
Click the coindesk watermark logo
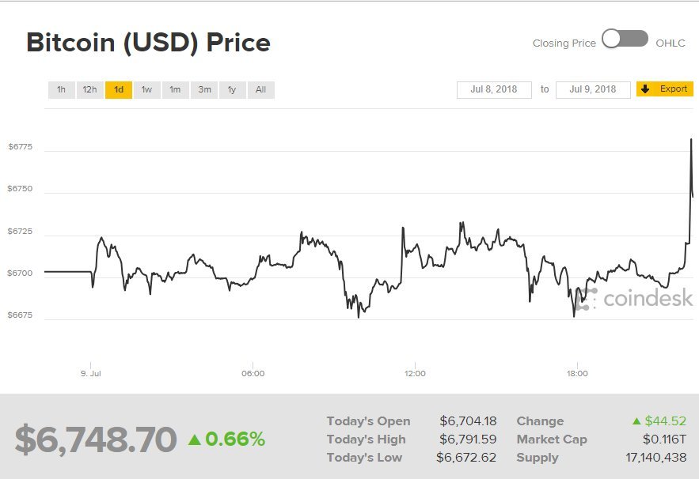coord(634,298)
